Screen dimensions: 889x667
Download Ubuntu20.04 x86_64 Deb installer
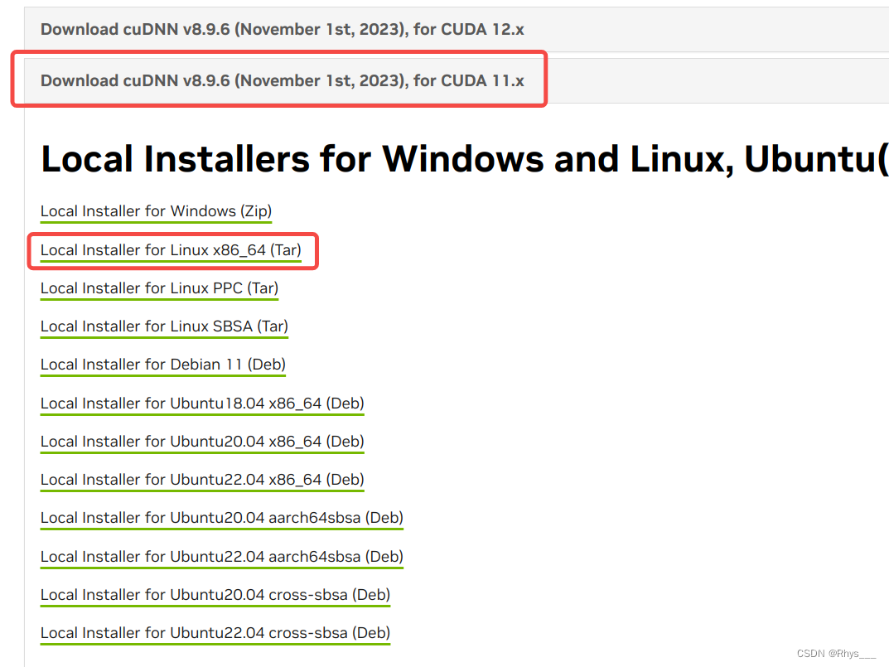click(202, 441)
